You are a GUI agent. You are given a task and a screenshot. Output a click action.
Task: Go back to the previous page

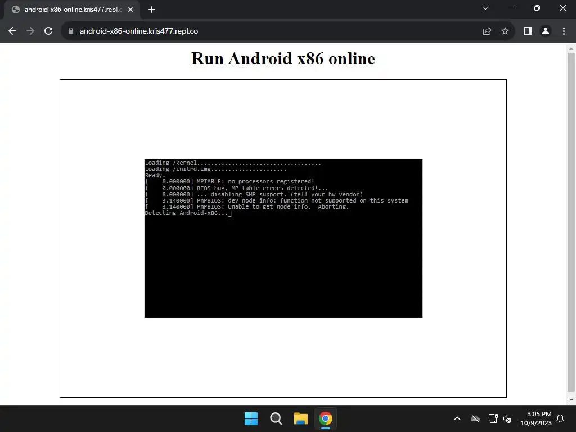click(x=12, y=31)
